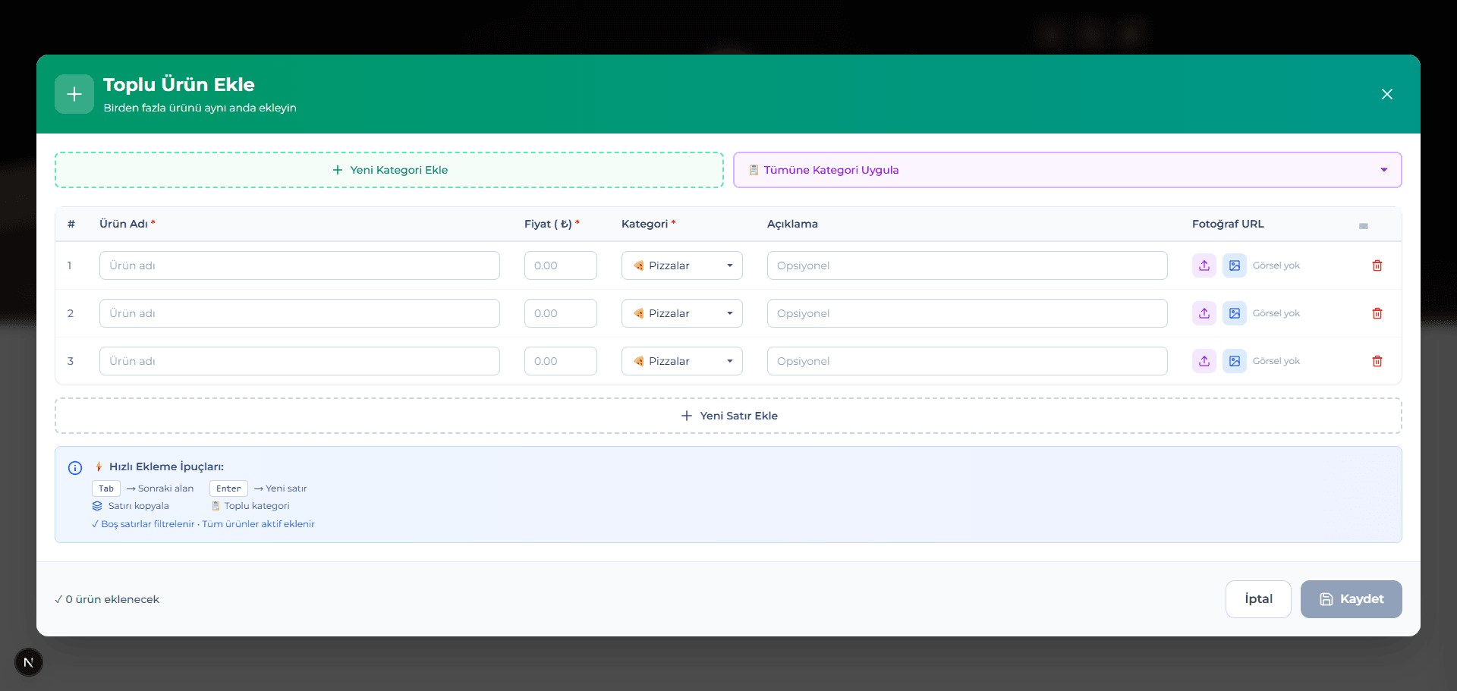This screenshot has width=1457, height=691.
Task: Open image picker icon in row 3
Action: tap(1235, 361)
